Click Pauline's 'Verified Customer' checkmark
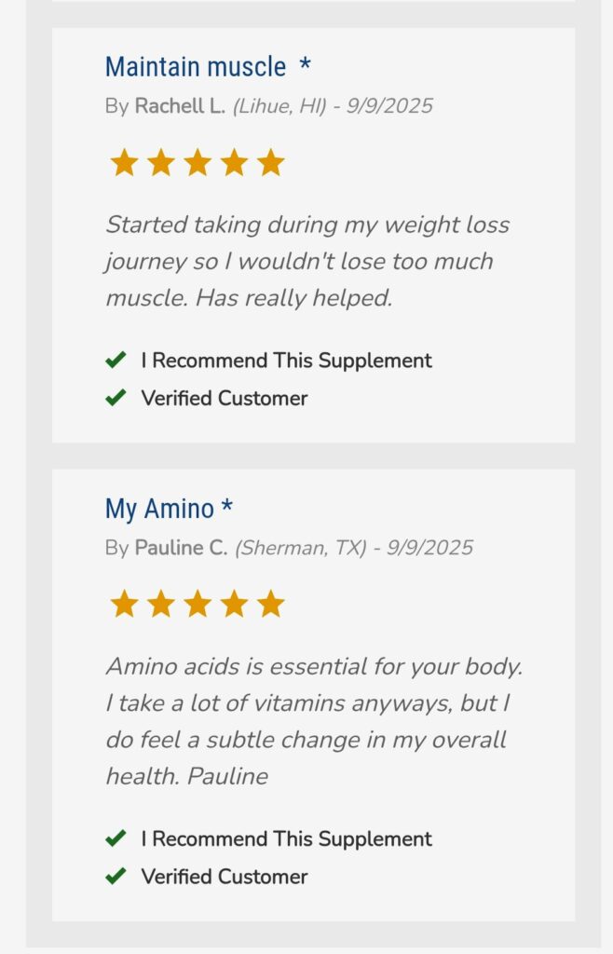 (116, 877)
